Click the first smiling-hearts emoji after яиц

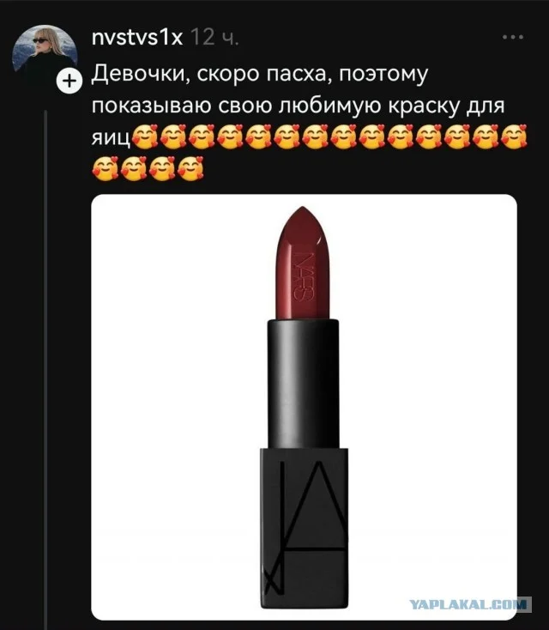[x=145, y=136]
